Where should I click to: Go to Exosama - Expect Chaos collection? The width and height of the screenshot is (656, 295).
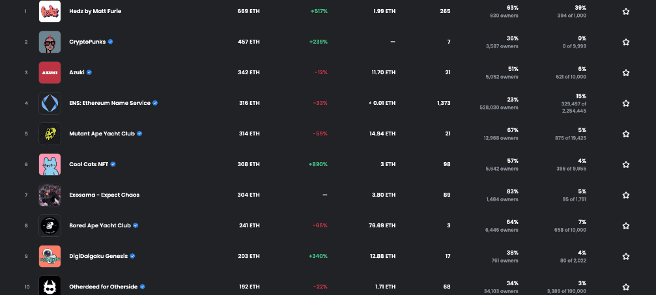[x=104, y=195]
